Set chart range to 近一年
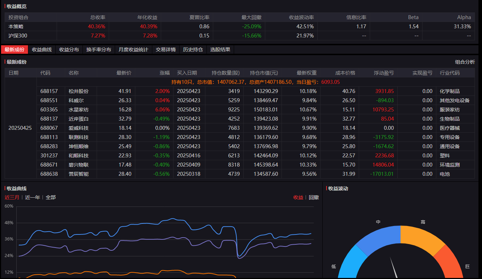 click(33, 197)
